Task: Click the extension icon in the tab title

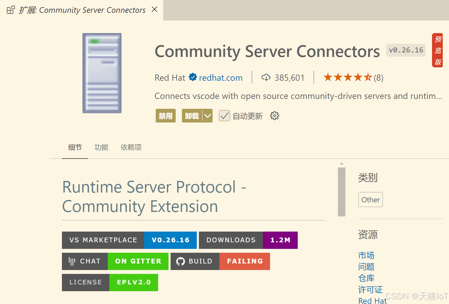Action: coord(11,10)
